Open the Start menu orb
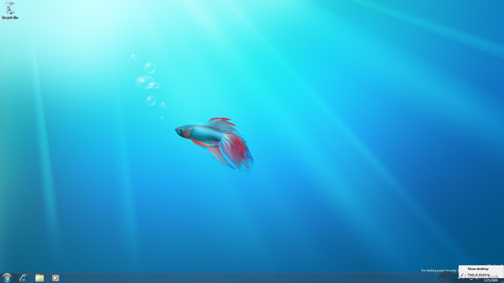Screen dimensions: 504x283 pyautogui.click(x=7, y=278)
